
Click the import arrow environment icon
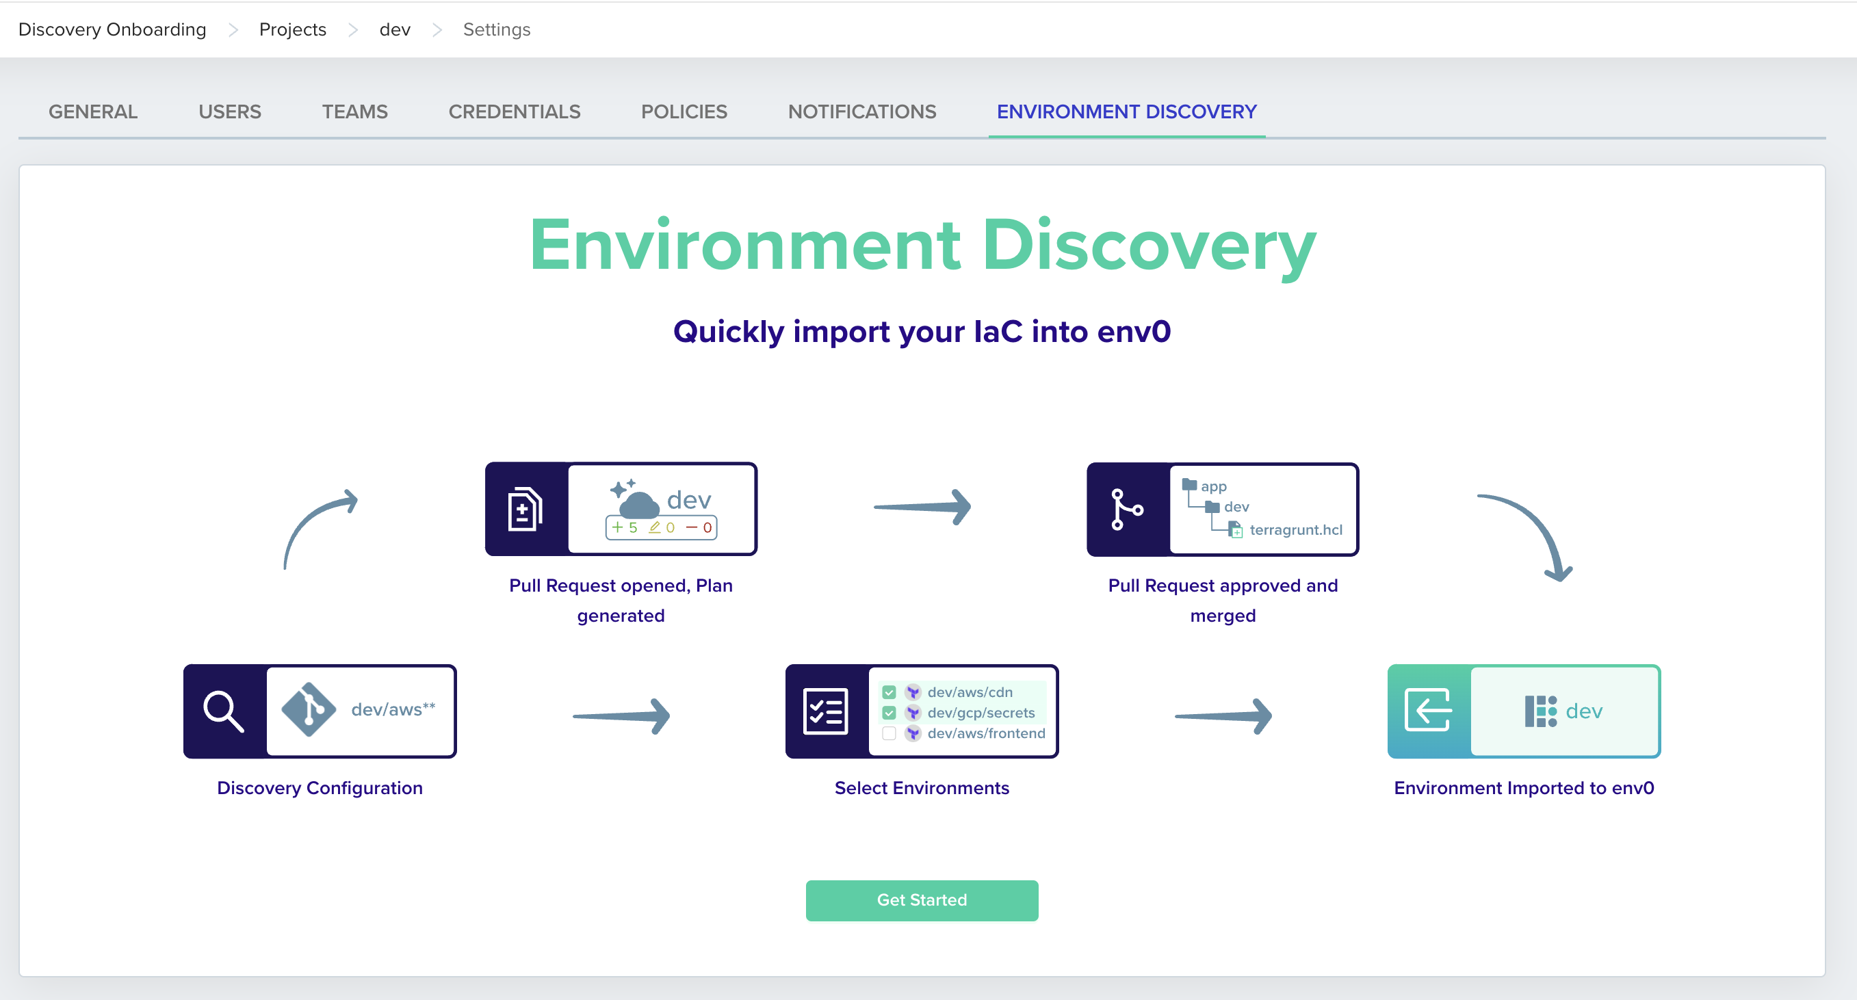point(1427,711)
